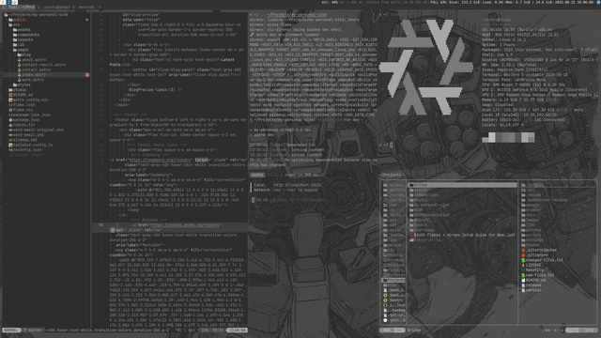Switch to workspace 2 in status bar
This screenshot has width=601, height=338.
click(8, 2)
